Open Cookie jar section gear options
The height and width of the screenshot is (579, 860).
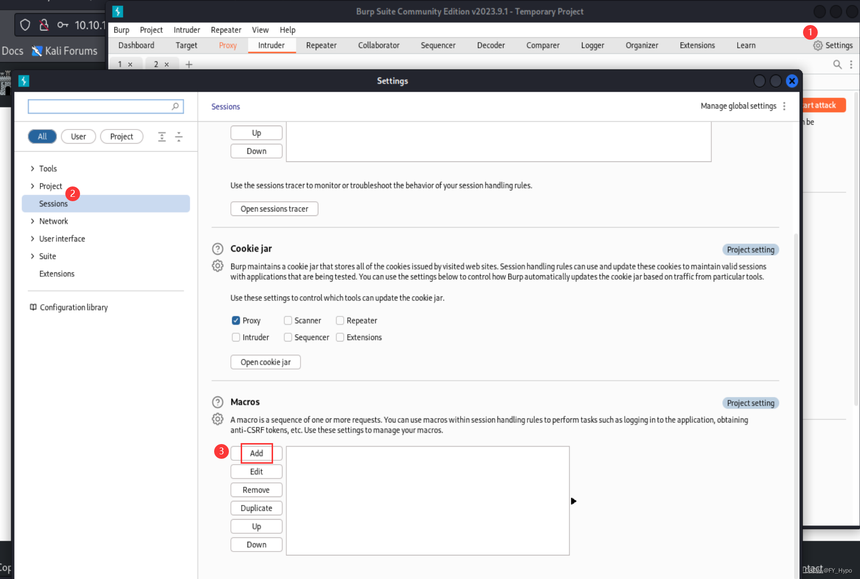pos(218,266)
